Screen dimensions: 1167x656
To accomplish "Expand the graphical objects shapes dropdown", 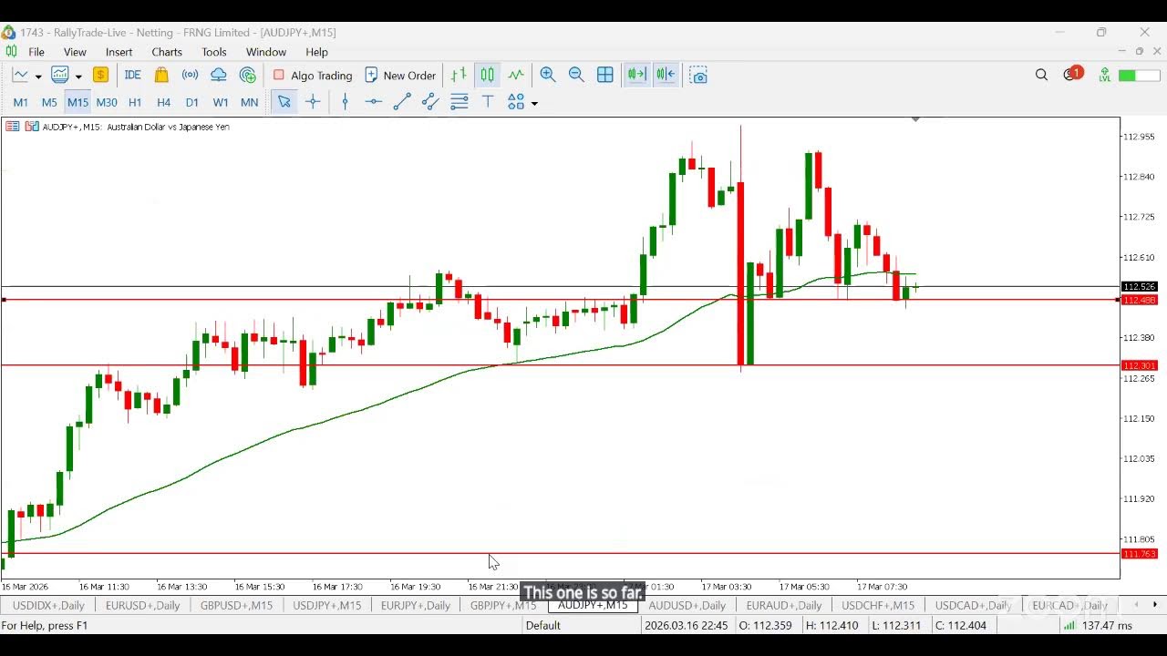I will pos(534,103).
